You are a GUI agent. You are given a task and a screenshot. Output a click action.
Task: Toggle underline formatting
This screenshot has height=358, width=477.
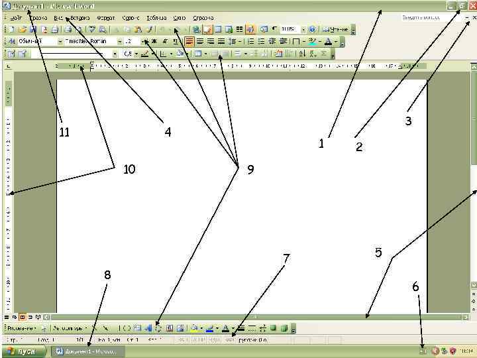(x=176, y=41)
